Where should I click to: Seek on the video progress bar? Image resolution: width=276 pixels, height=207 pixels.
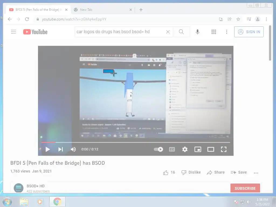coord(136,142)
